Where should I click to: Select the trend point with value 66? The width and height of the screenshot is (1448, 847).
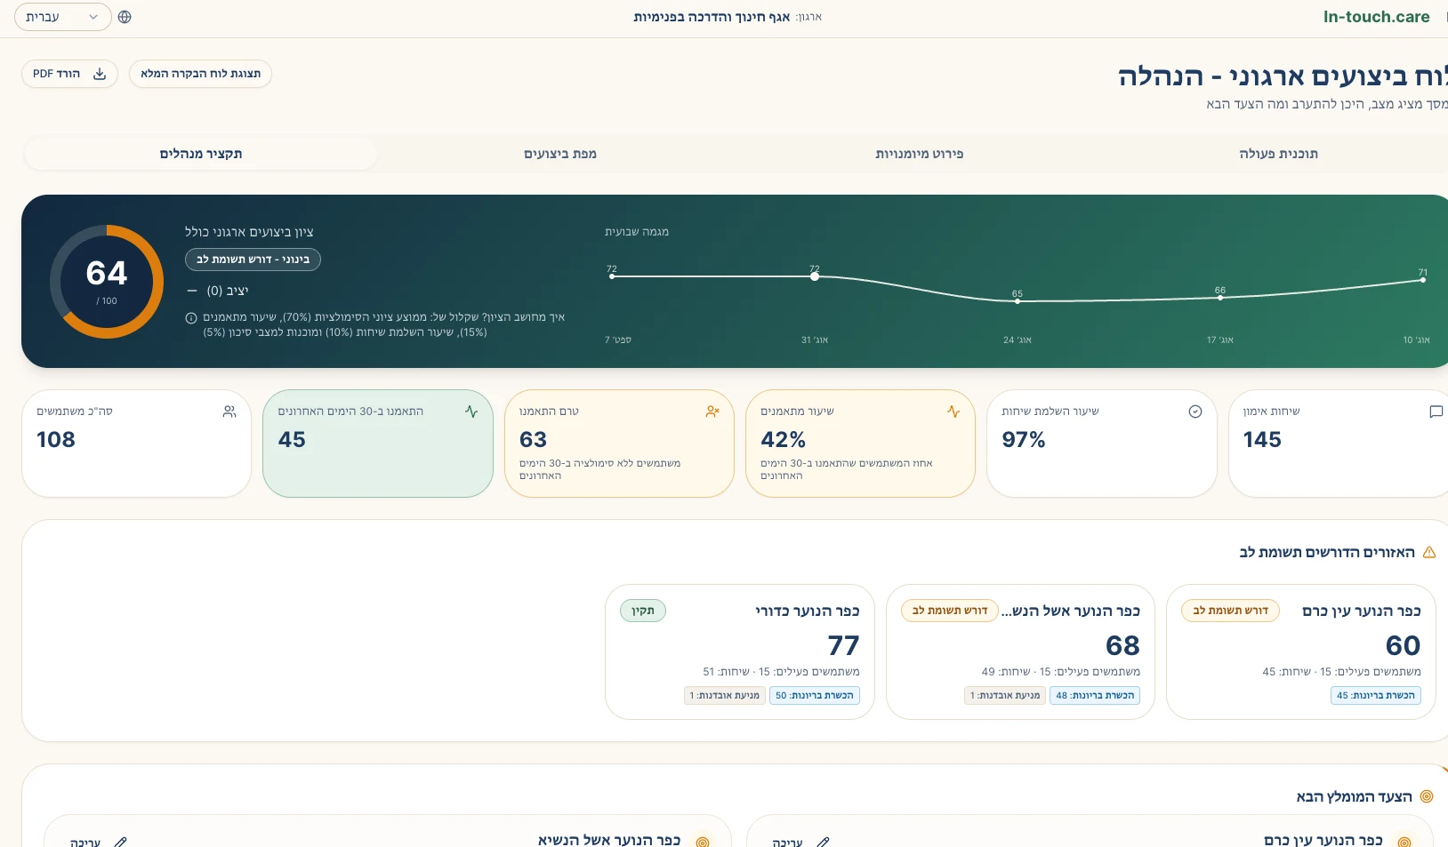(x=1220, y=298)
